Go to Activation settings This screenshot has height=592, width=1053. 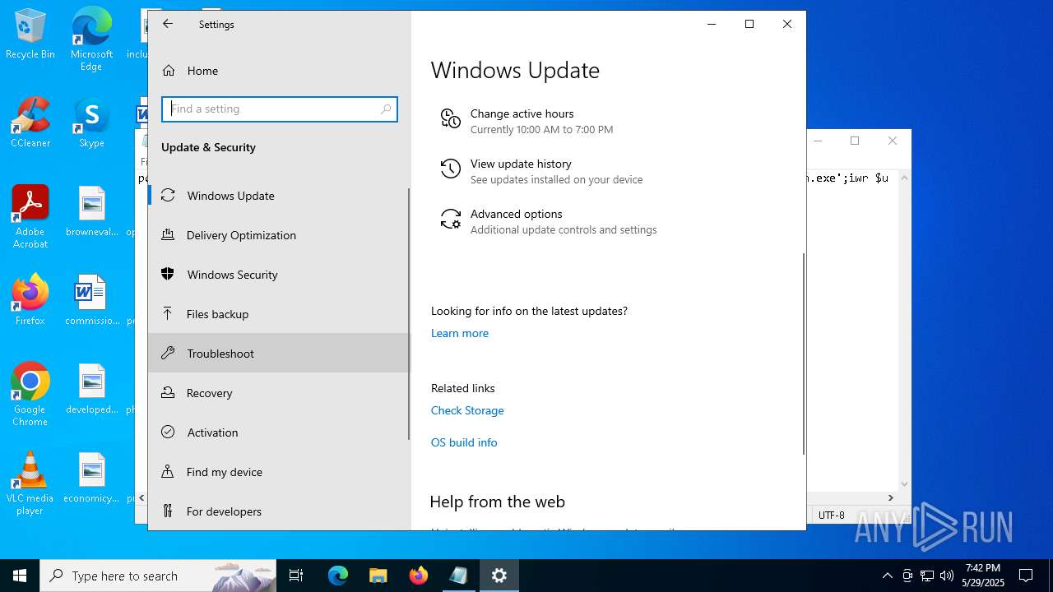279,432
